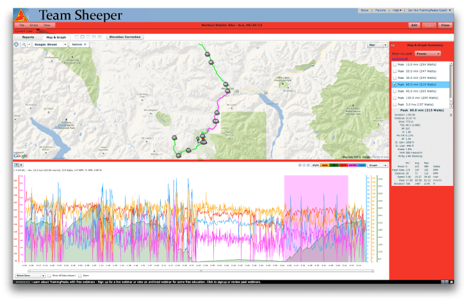Open the map Options dropdown
Image resolution: width=467 pixels, height=302 pixels.
pyautogui.click(x=79, y=44)
